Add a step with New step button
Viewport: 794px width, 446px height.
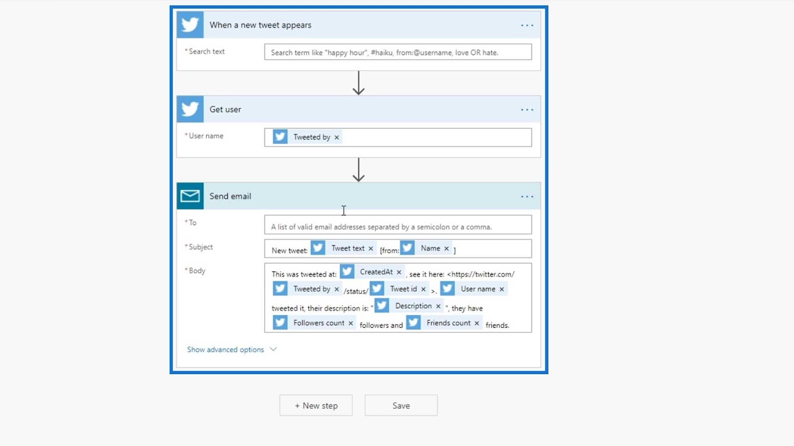tap(316, 405)
